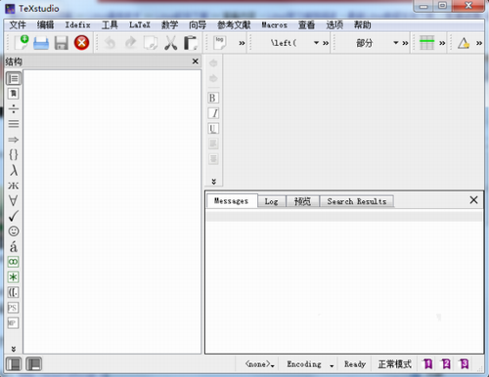Open the delimiters {} symbols panel
The image size is (489, 377).
click(14, 154)
